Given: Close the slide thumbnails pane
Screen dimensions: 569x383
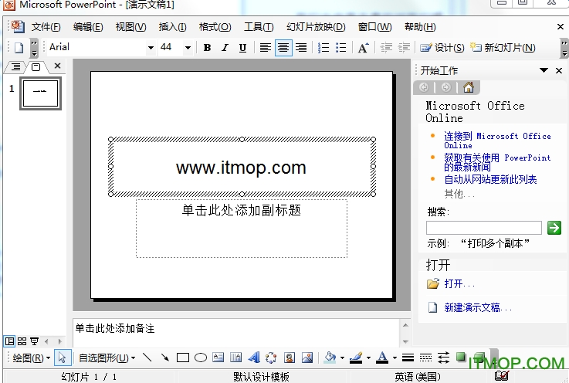Looking at the screenshot, I should pos(57,66).
